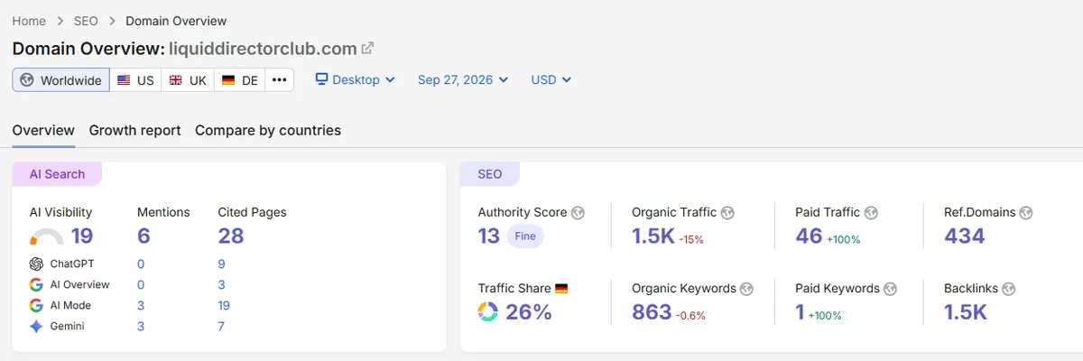
Task: Click Gemini cited pages value 7
Action: point(221,327)
